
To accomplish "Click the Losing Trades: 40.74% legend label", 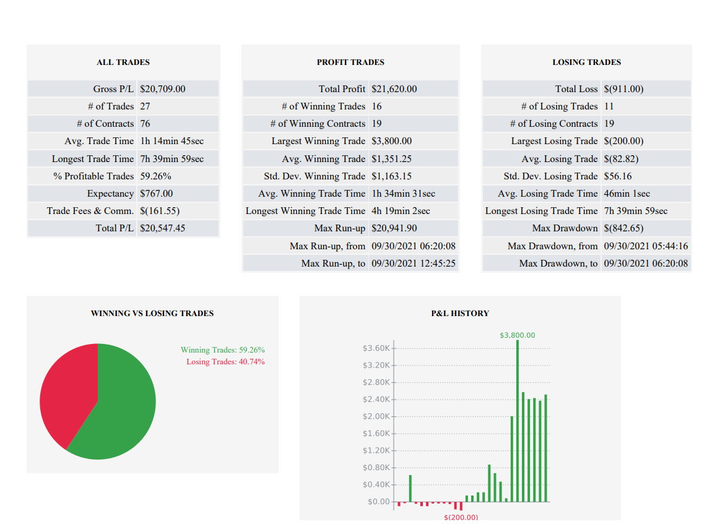I will tap(225, 362).
